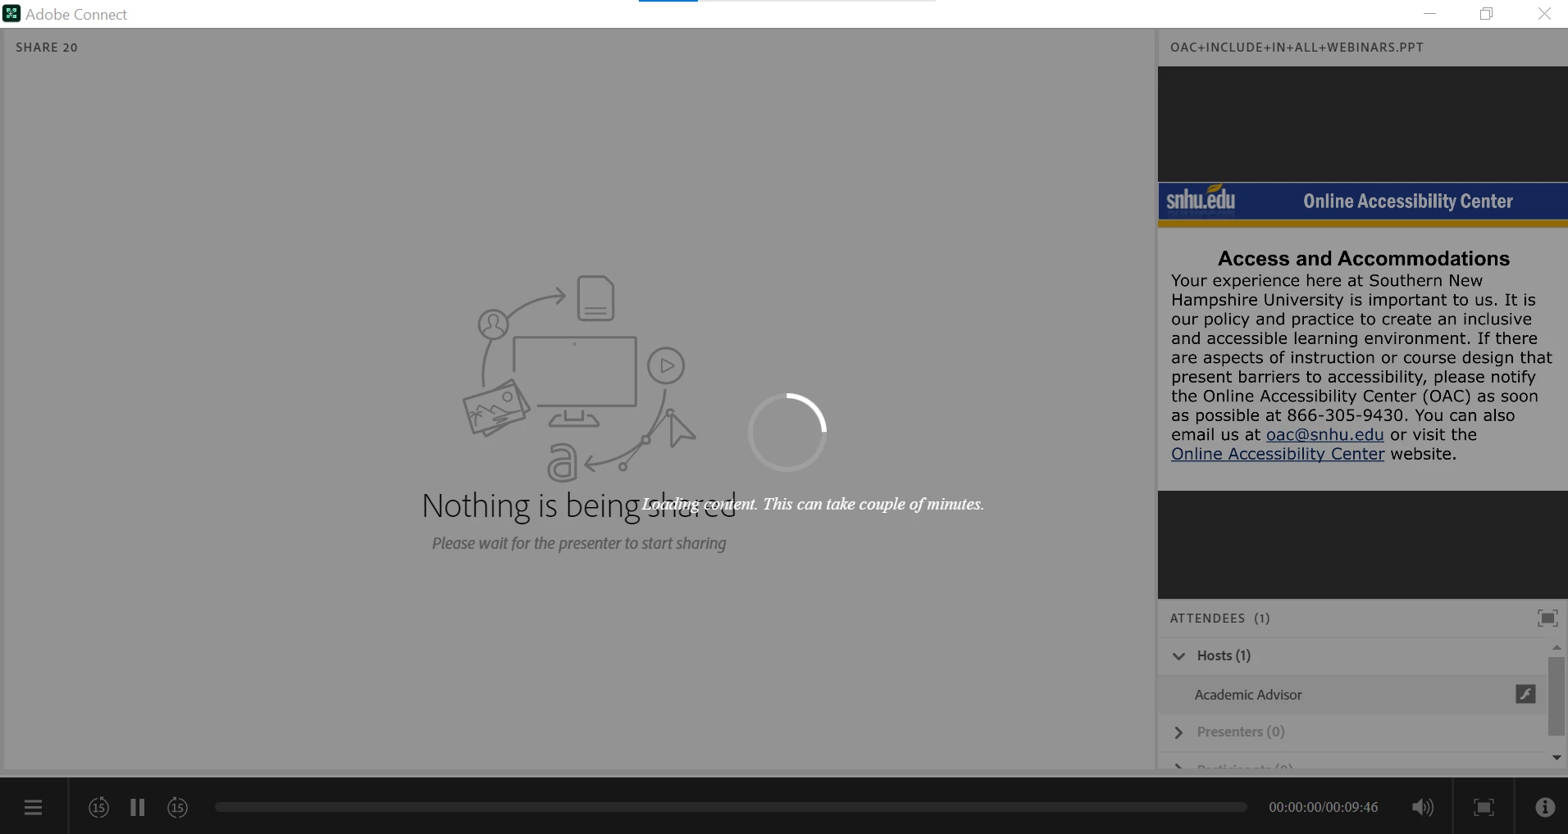Expand the Presenters group
Image resolution: width=1568 pixels, height=834 pixels.
[1179, 732]
